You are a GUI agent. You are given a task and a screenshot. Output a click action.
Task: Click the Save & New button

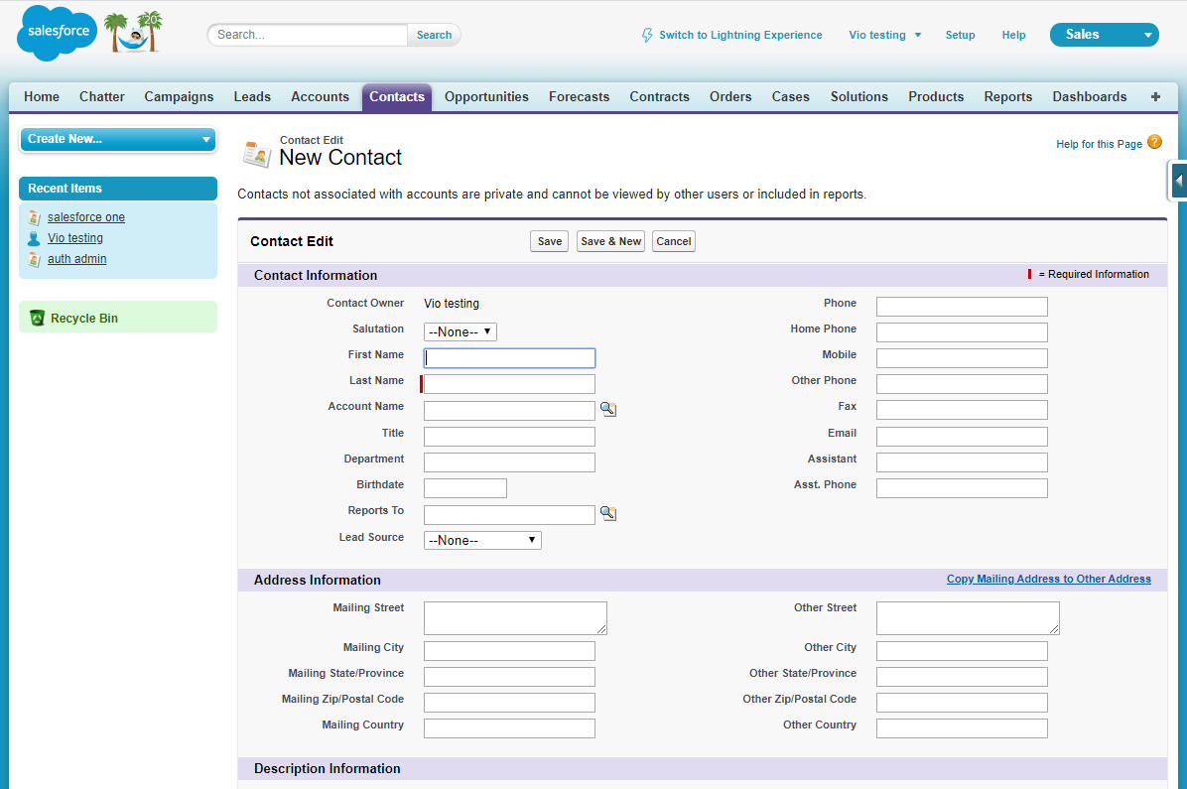[611, 241]
